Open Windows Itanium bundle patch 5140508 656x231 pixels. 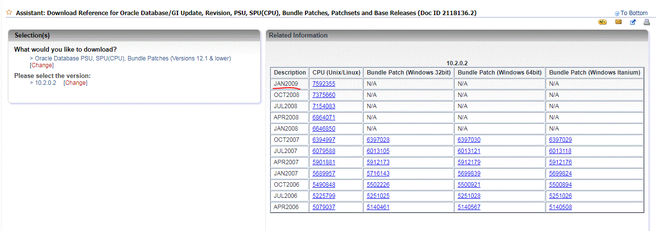(x=560, y=207)
